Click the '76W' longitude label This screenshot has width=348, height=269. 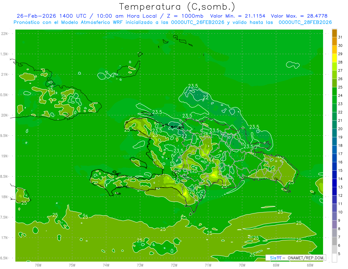click(x=38, y=265)
